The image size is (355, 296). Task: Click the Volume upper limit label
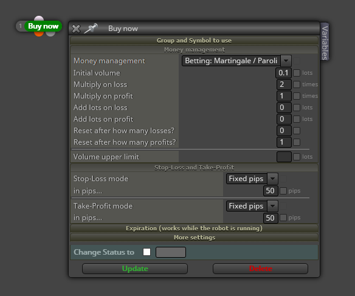(106, 157)
